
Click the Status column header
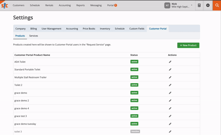(x=134, y=55)
